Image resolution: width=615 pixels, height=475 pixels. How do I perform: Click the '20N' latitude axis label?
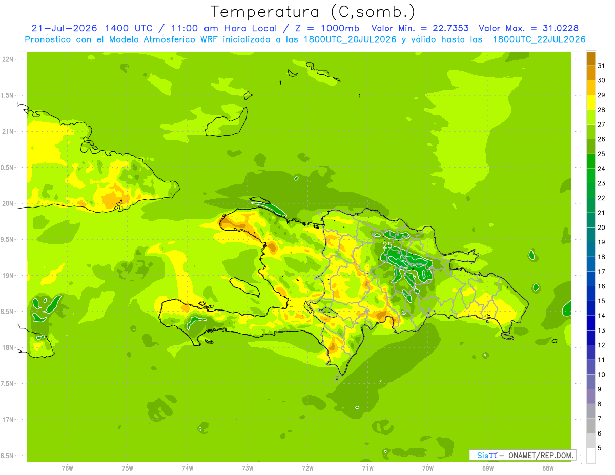[x=8, y=203]
